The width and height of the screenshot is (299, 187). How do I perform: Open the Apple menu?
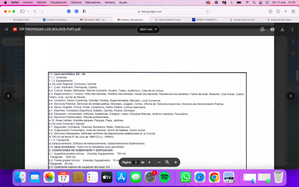pos(5,3)
